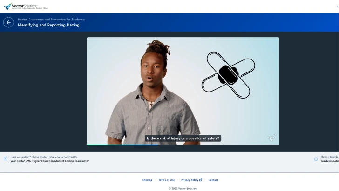This screenshot has height=191, width=339.
Task: Open the Sitemap footer link
Action: pos(147,180)
